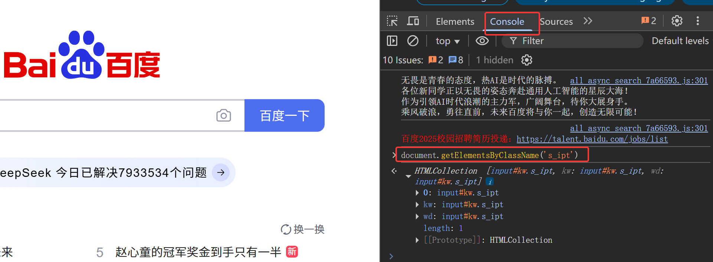Click the 百度一下 search button
The width and height of the screenshot is (713, 262).
pos(285,115)
